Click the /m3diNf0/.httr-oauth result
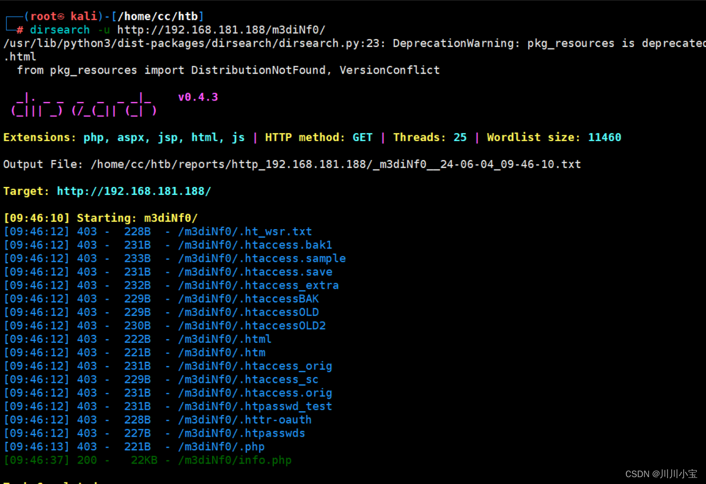This screenshot has height=484, width=706. (245, 420)
